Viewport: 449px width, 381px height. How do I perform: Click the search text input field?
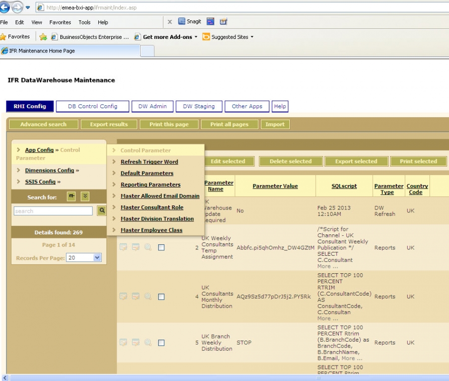(53, 211)
